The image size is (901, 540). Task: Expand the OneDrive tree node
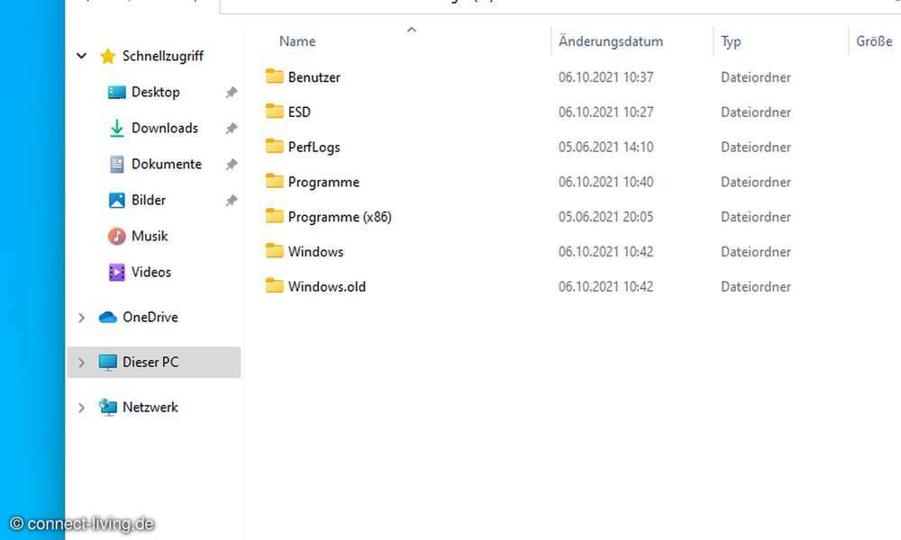point(80,317)
